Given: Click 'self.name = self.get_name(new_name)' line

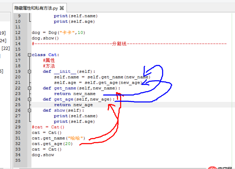Looking at the screenshot, I should (x=102, y=77).
